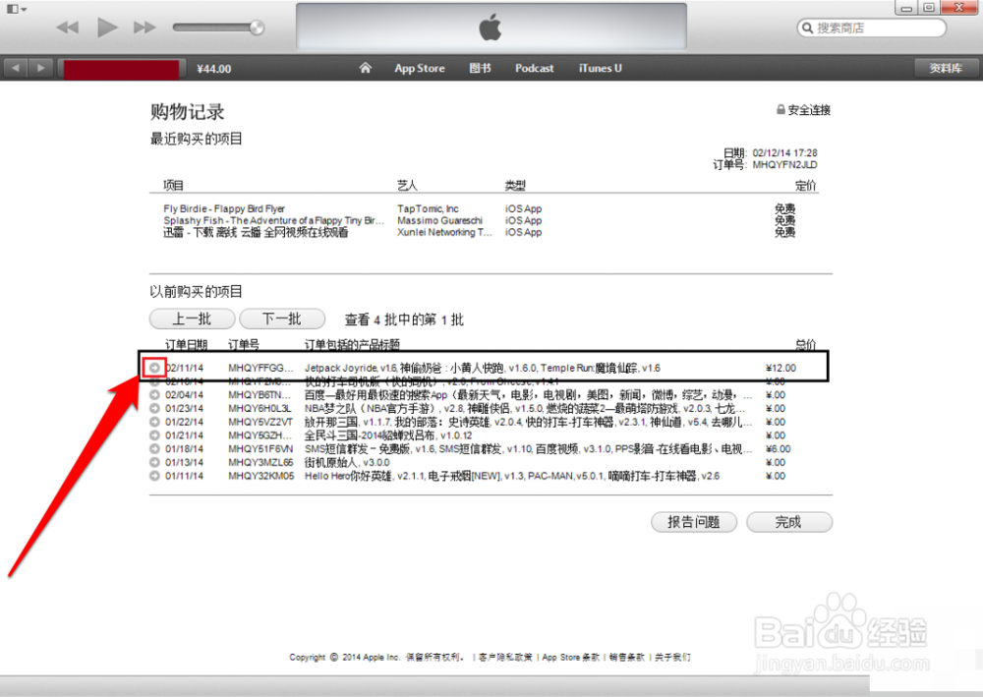The image size is (983, 697).
Task: Click the 下一批 next batch button
Action: (x=282, y=319)
